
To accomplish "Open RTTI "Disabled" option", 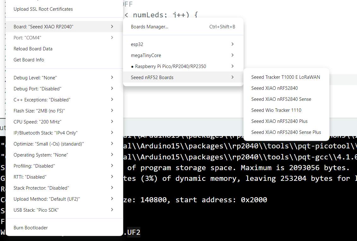I will point(64,177).
